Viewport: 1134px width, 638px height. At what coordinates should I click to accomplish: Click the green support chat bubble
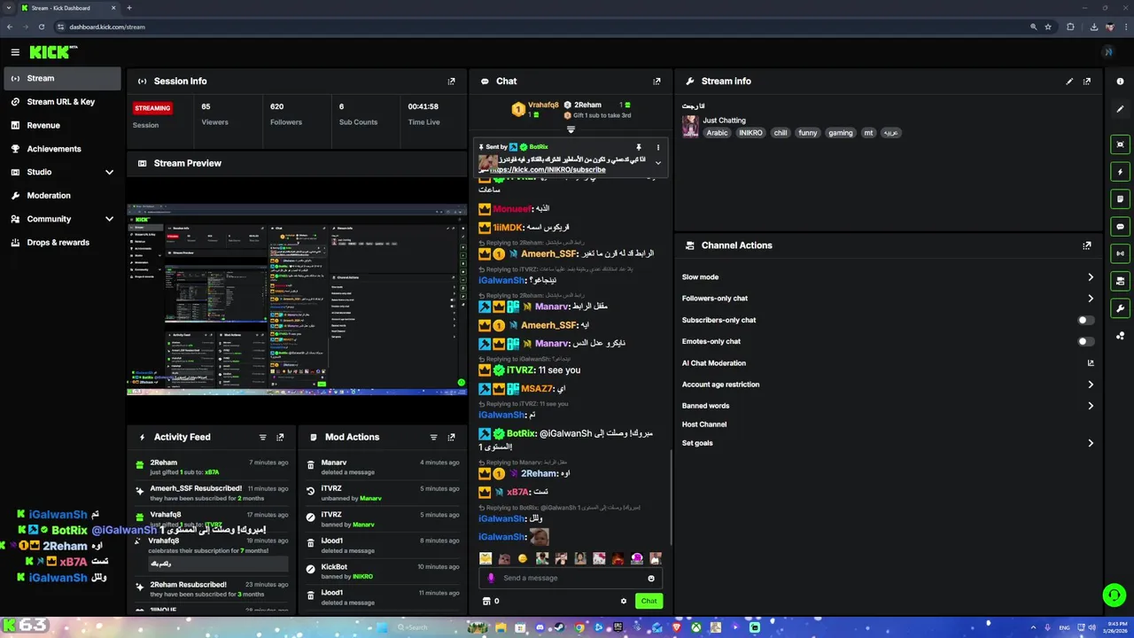click(1114, 595)
